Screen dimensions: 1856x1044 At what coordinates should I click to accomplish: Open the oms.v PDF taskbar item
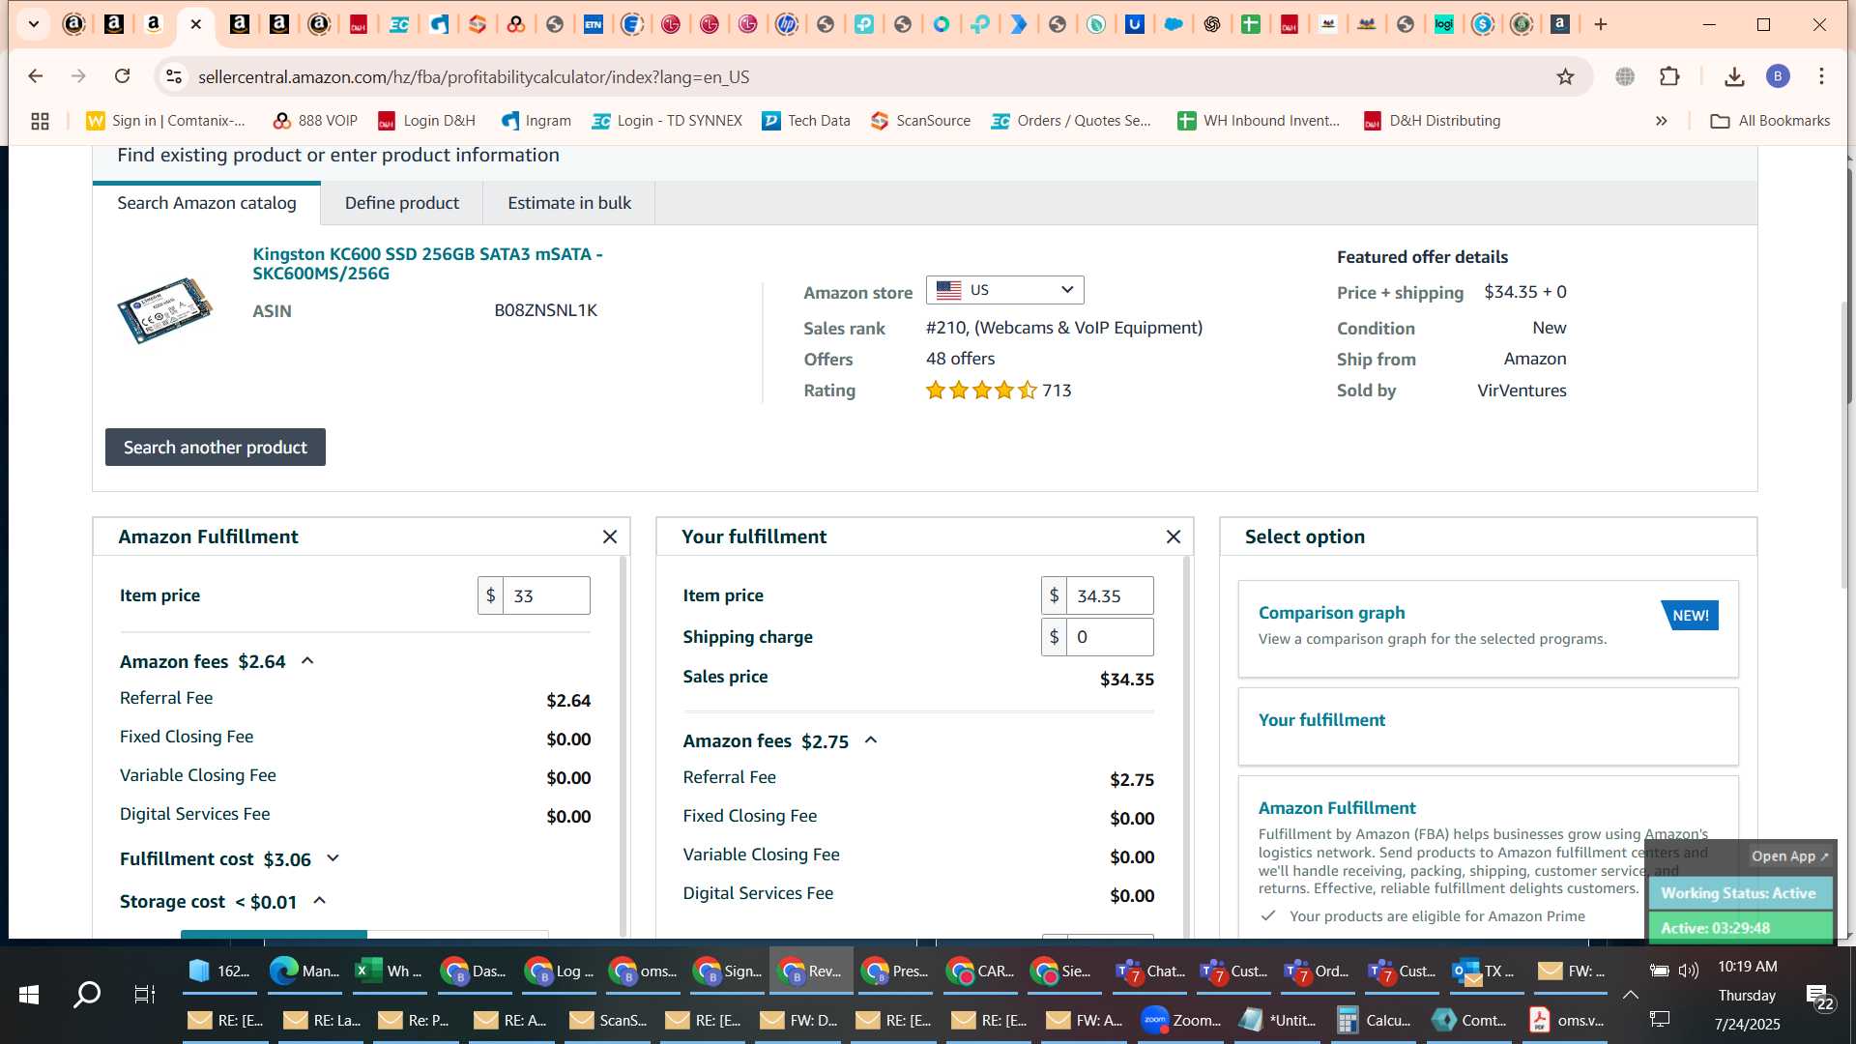click(x=1566, y=1020)
